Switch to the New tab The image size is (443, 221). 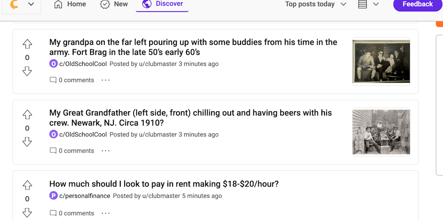[x=114, y=4]
